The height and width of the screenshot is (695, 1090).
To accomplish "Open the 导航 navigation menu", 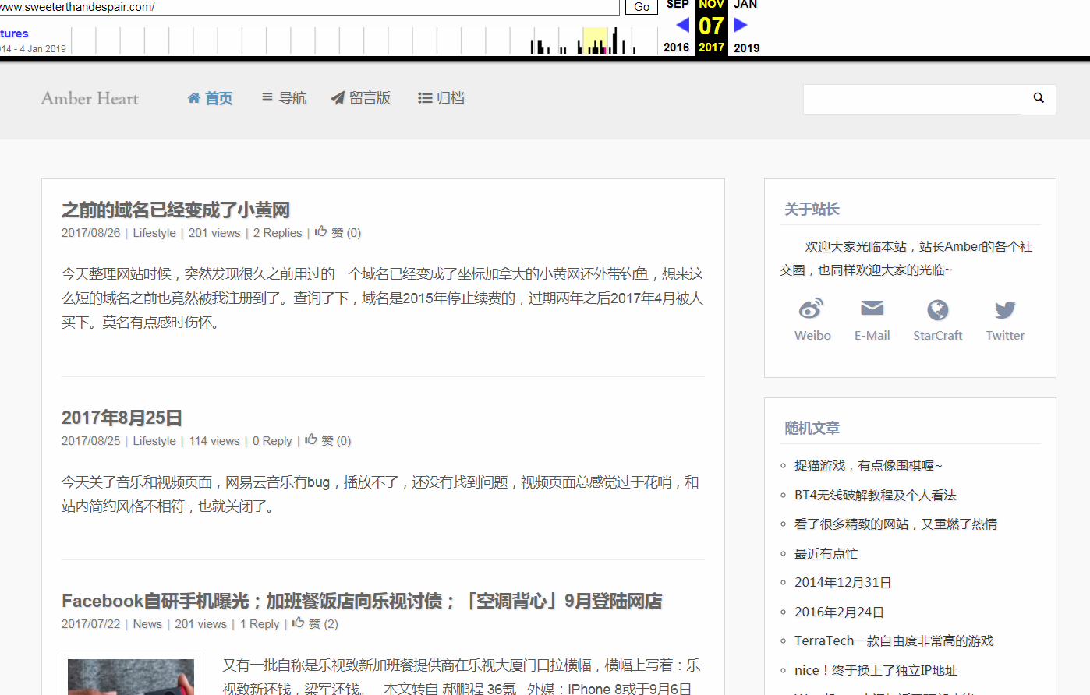I will tap(284, 98).
